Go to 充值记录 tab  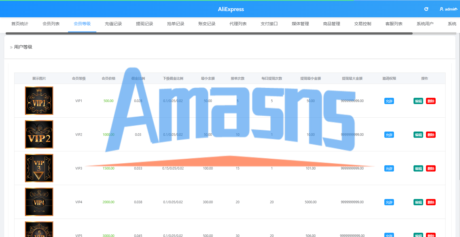[113, 24]
